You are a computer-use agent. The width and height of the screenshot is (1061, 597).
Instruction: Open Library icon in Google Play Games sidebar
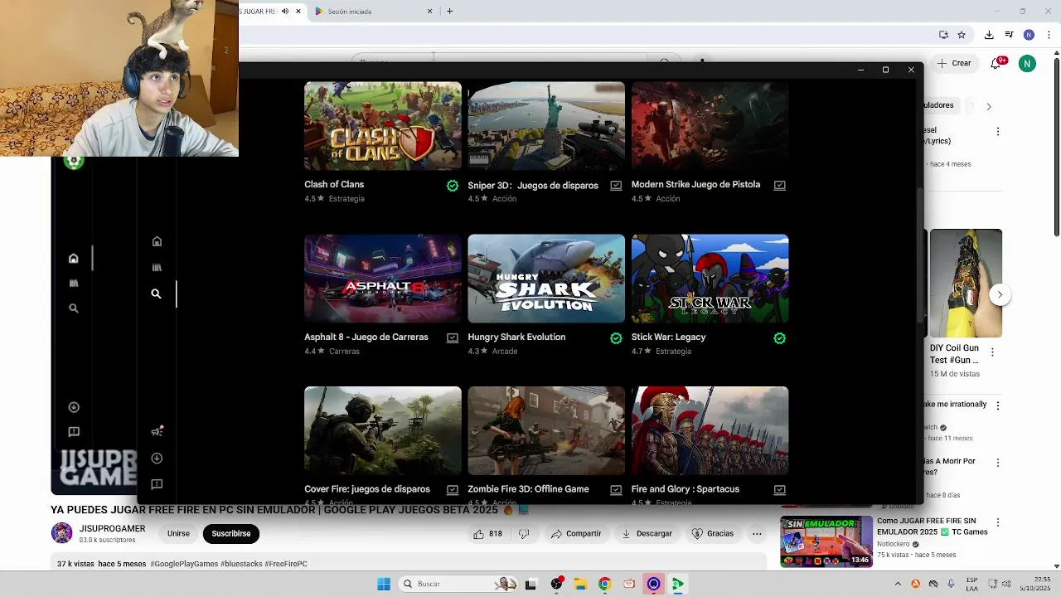point(157,268)
